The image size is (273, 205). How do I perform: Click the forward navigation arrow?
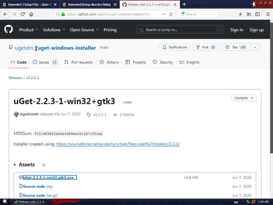(x=14, y=14)
